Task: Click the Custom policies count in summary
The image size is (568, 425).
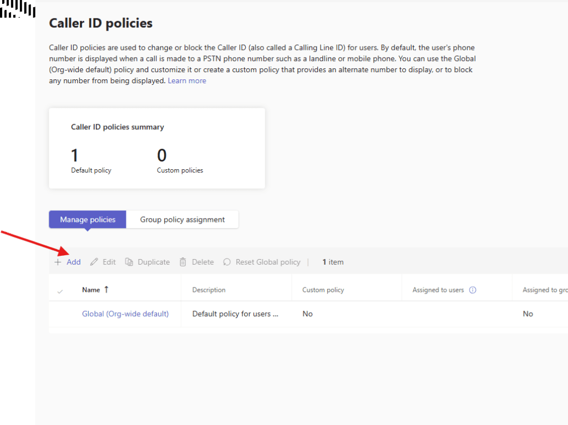Action: (162, 155)
